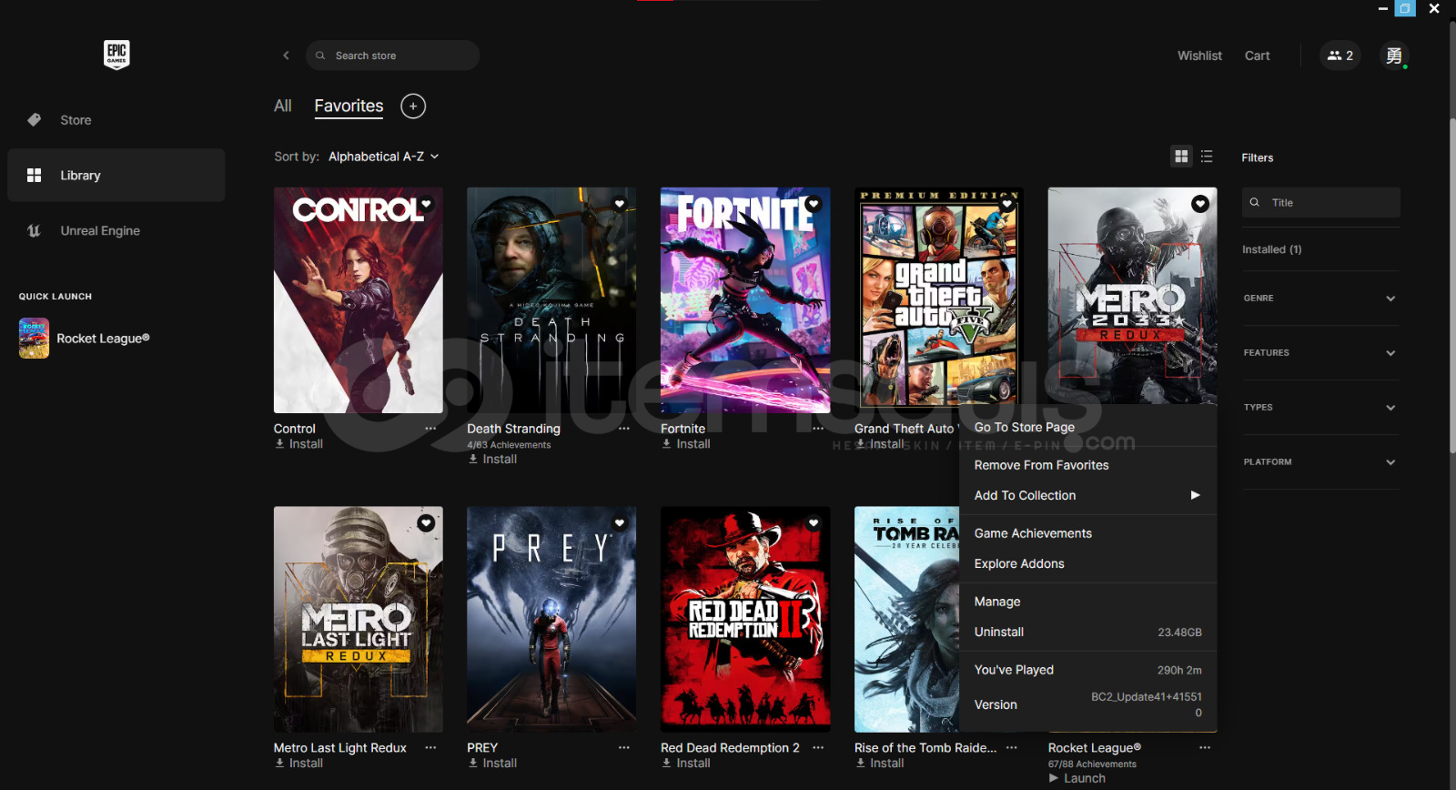Open Store from sidebar
This screenshot has width=1456, height=790.
116,120
